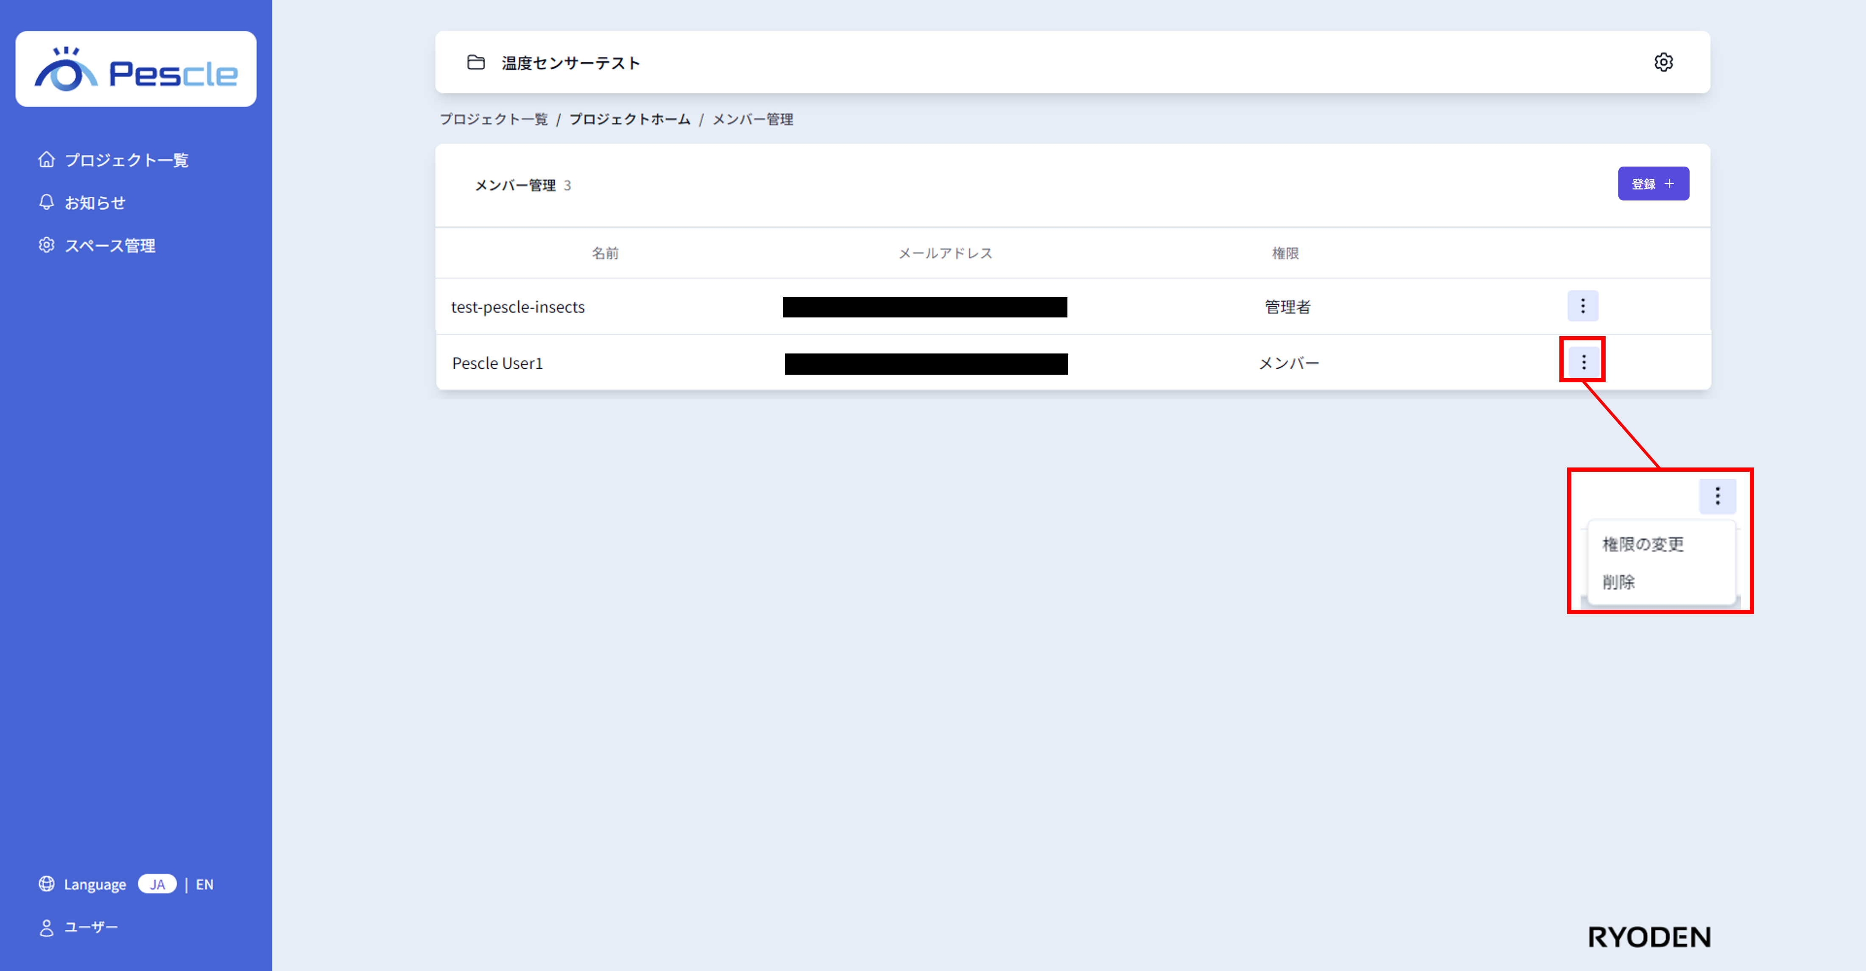Viewport: 1866px width, 971px height.
Task: Open three-dot menu for test-pescle-insects
Action: [1583, 306]
